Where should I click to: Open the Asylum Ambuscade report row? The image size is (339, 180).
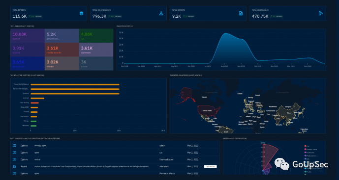[x=115, y=166]
